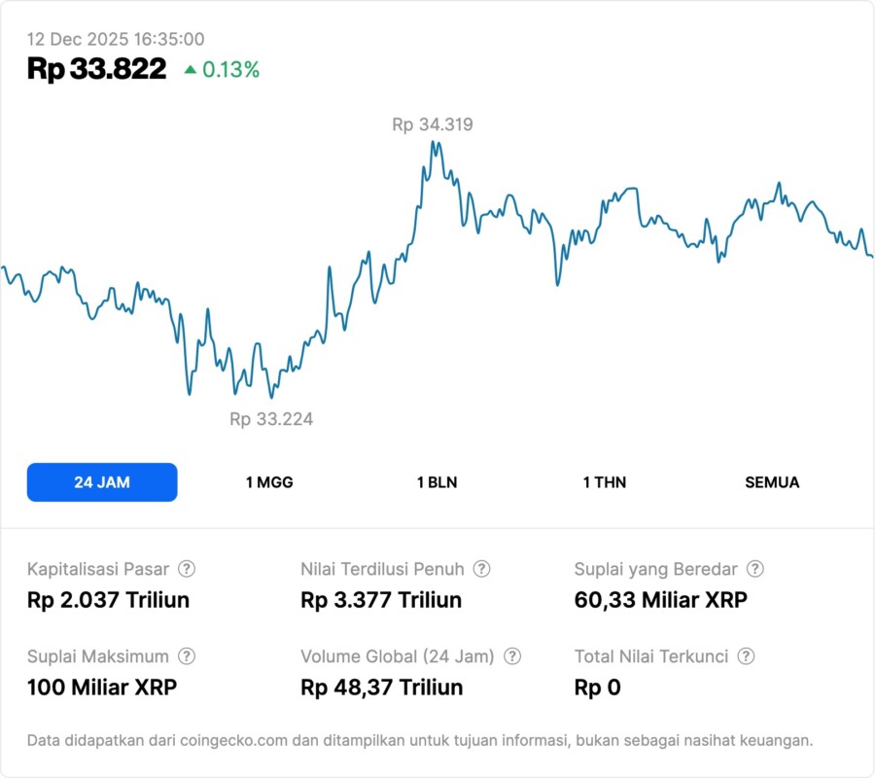Image resolution: width=875 pixels, height=778 pixels.
Task: Open Kapitalisasi Pasar help icon
Action: [187, 569]
